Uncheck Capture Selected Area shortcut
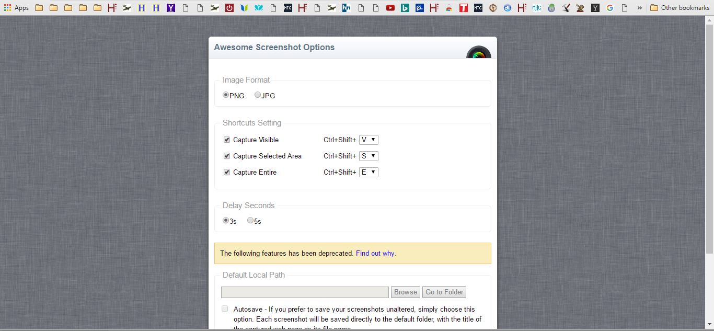The image size is (714, 331). pos(226,156)
